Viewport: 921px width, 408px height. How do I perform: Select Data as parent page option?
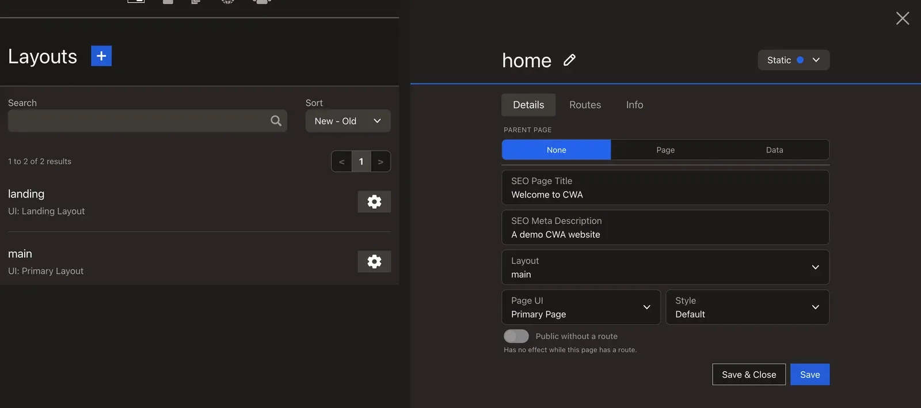click(774, 150)
